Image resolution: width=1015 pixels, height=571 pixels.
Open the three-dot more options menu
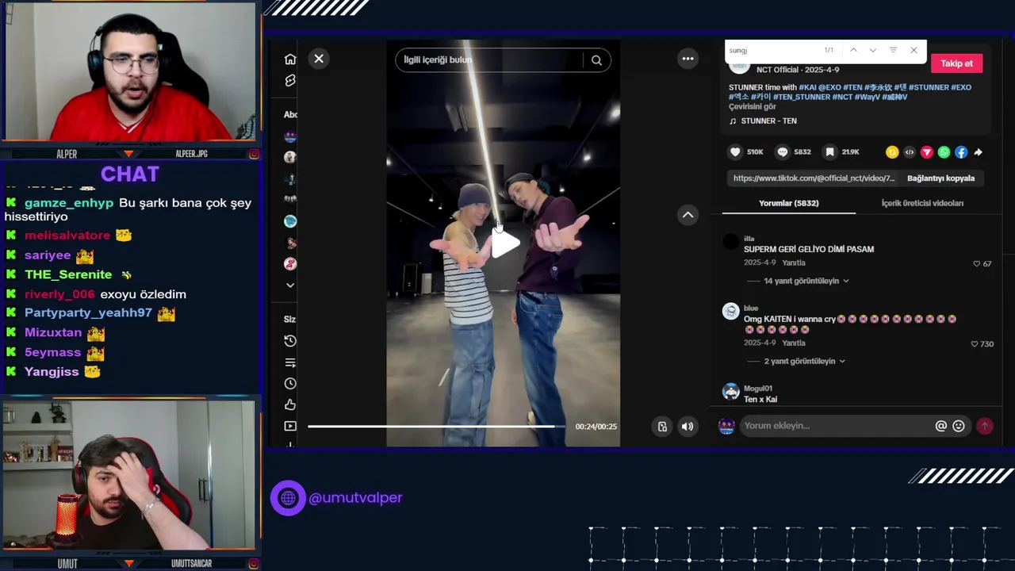tap(688, 59)
